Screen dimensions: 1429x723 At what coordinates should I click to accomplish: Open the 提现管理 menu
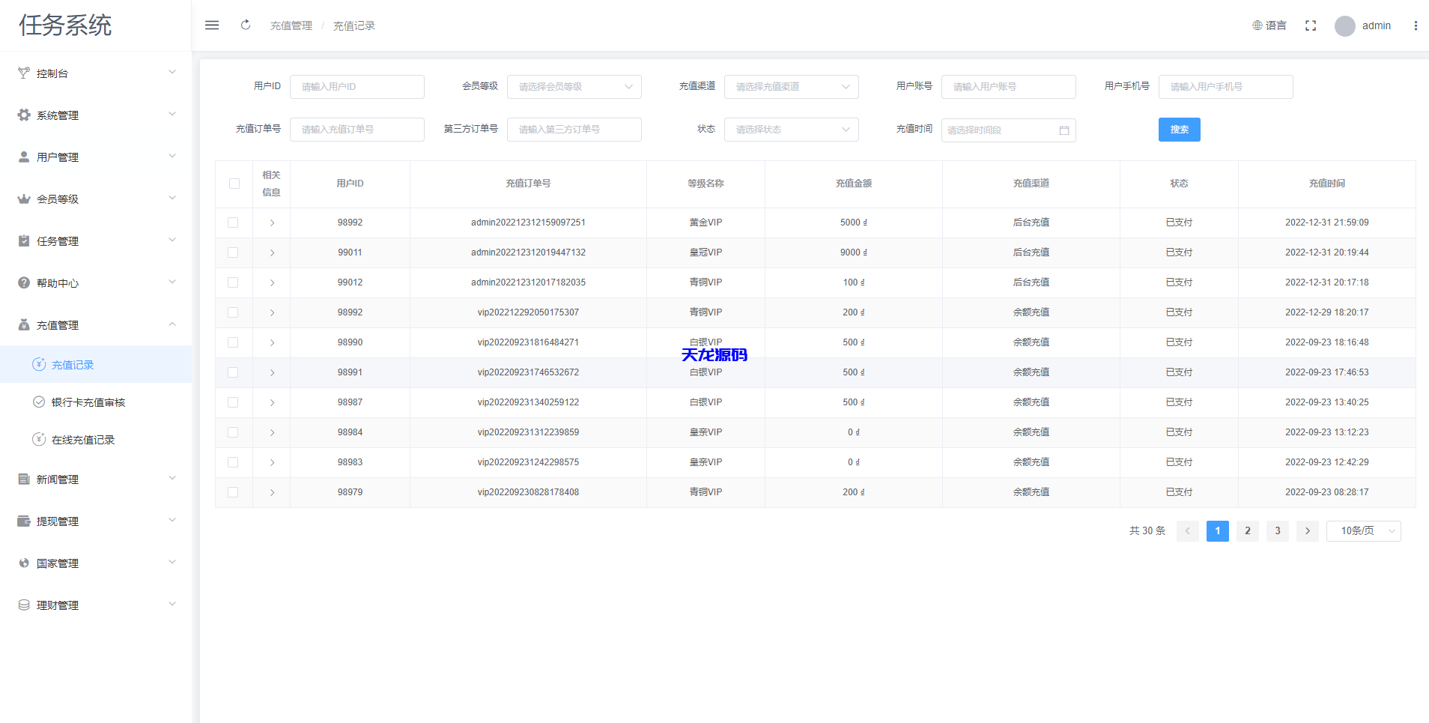tap(96, 521)
